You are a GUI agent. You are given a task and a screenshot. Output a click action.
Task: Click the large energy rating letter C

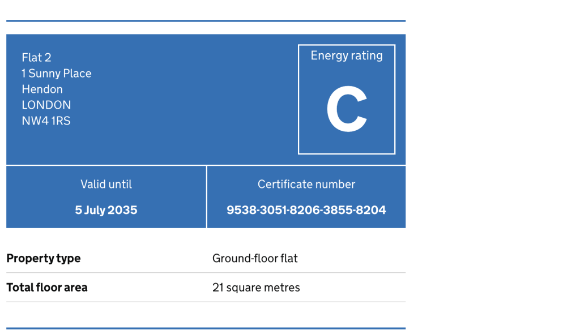pos(347,109)
